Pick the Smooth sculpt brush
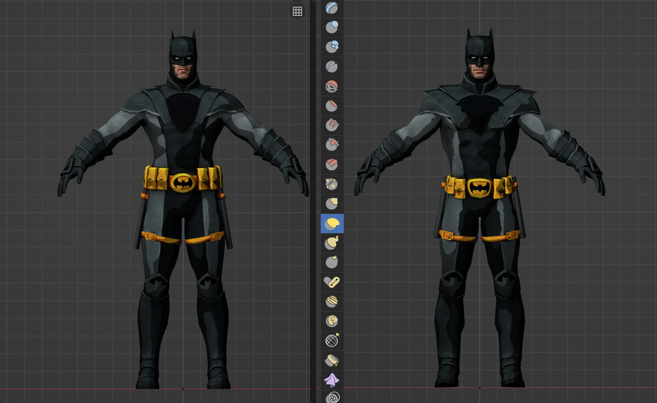Screen dimensions: 657x403 (x=332, y=86)
